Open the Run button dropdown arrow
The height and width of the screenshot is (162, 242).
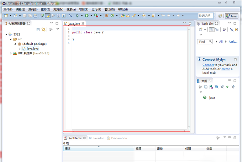click(x=91, y=16)
